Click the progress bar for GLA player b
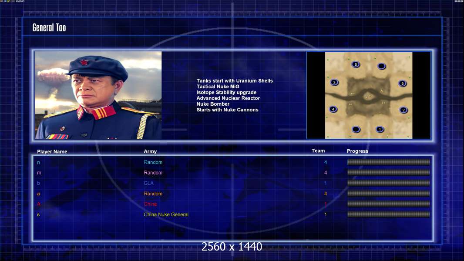 tap(389, 183)
